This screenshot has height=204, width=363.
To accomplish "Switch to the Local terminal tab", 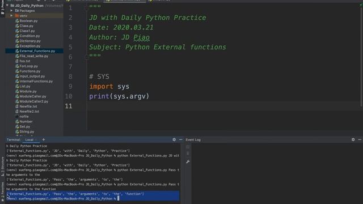I will (29, 140).
